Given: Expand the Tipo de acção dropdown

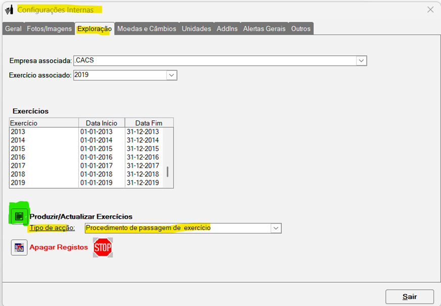Looking at the screenshot, I should [x=276, y=228].
